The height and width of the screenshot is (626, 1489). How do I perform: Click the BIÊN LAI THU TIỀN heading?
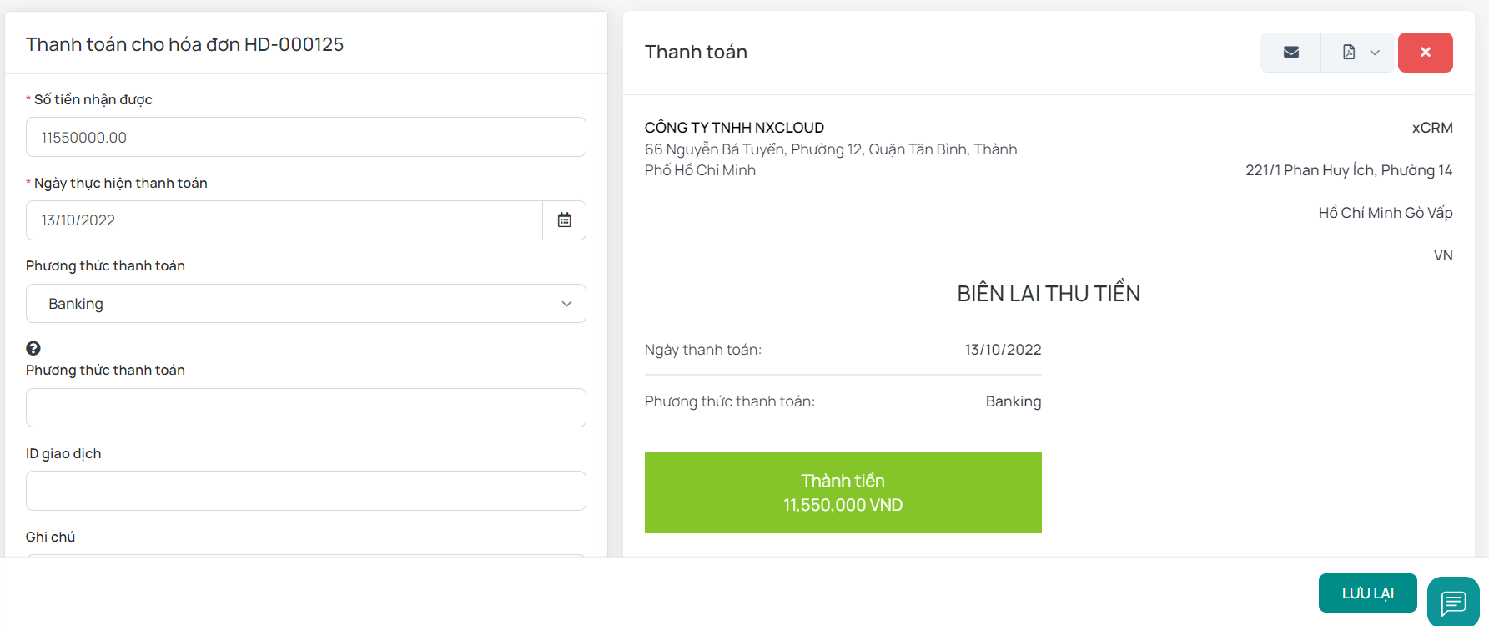[x=1048, y=294]
